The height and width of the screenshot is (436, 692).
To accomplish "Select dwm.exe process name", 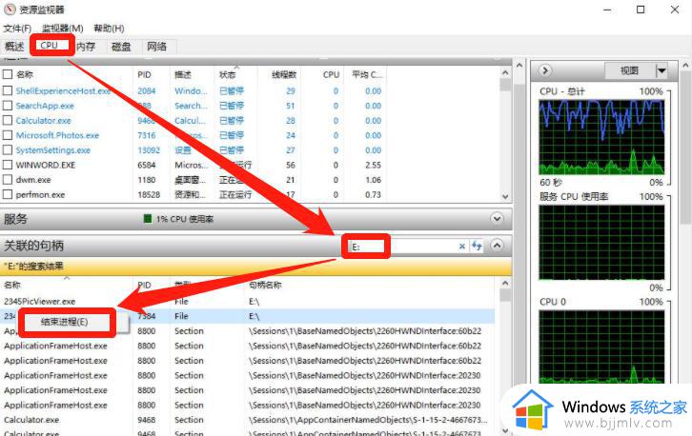I will point(33,180).
